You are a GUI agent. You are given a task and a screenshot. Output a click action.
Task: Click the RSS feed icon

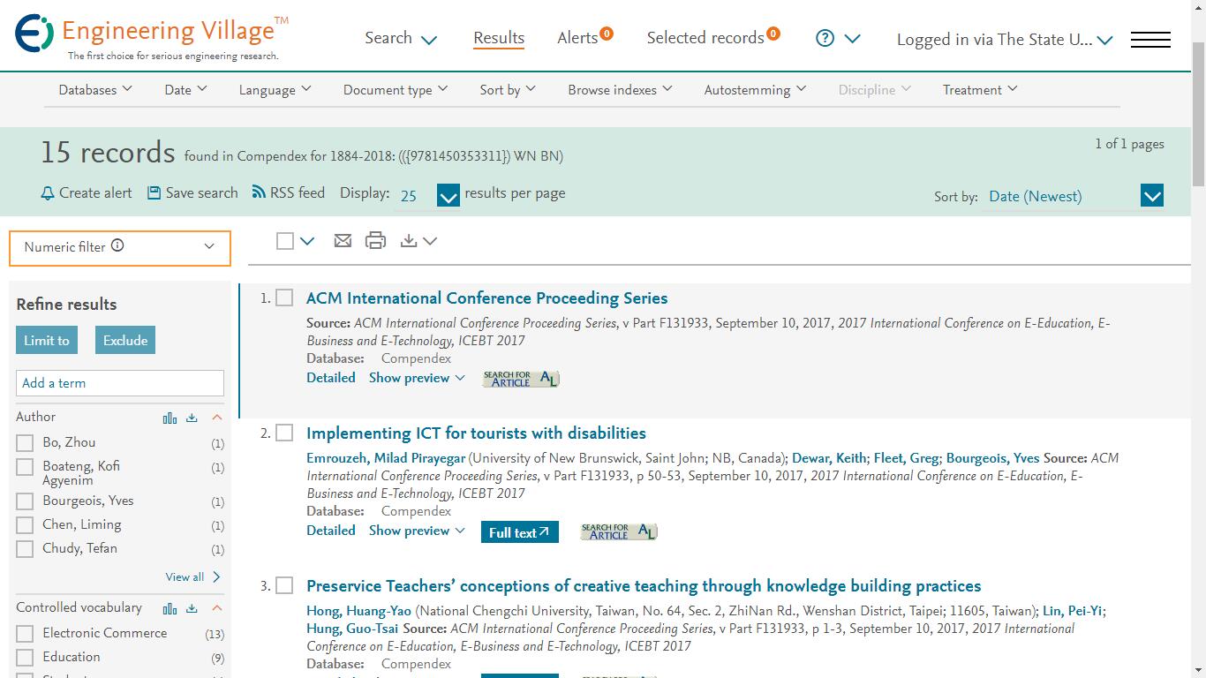pyautogui.click(x=259, y=192)
